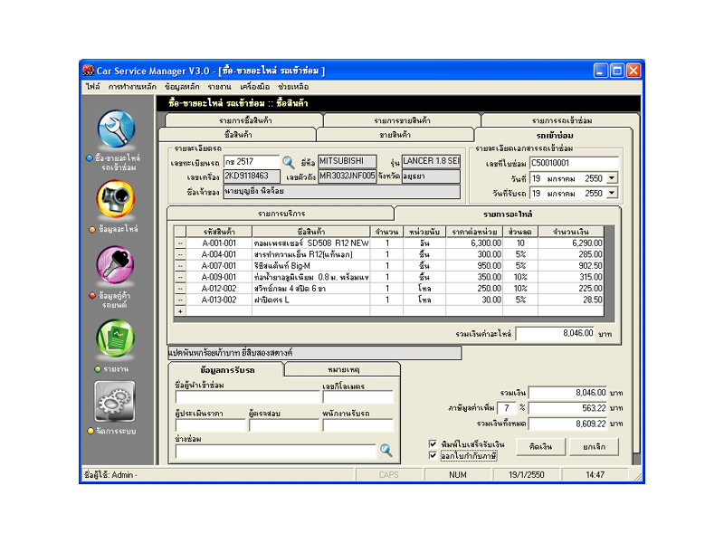Image resolution: width=724 pixels, height=543 pixels.
Task: Click the grand total field 8,609.22
Action: point(568,424)
